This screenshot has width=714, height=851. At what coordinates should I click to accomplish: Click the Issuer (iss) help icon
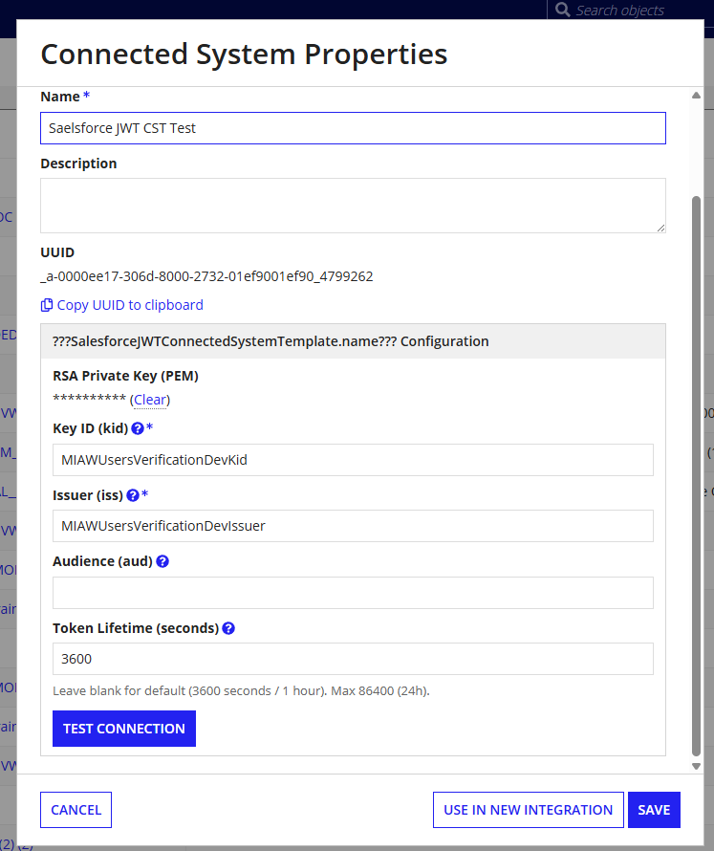[x=133, y=495]
